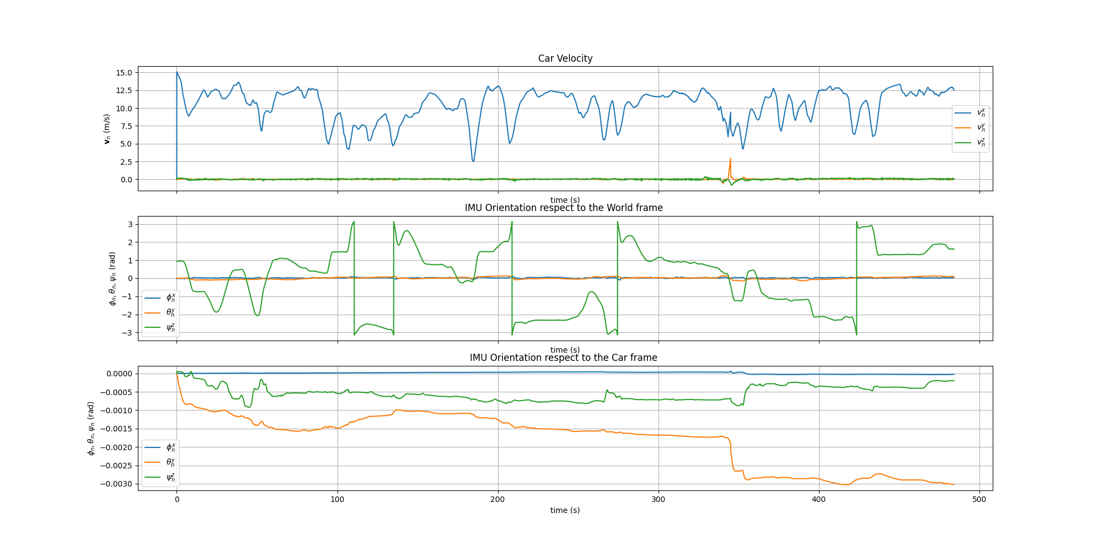Pick the psi_n^z legend entry in Car frame plot
The image size is (1103, 551).
(160, 477)
